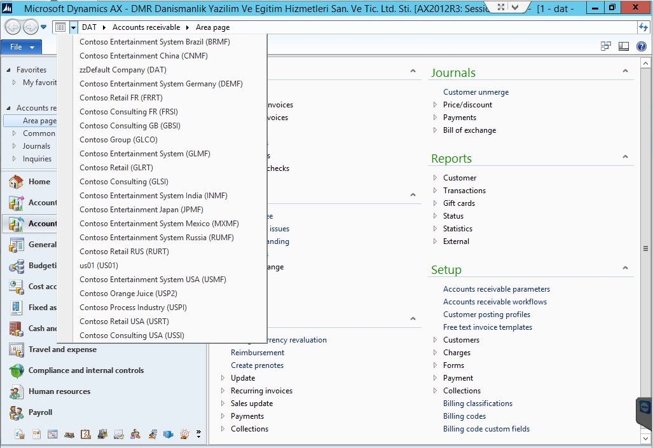Click the content pane scroll-up arrow
The width and height of the screenshot is (653, 448).
pyautogui.click(x=645, y=64)
